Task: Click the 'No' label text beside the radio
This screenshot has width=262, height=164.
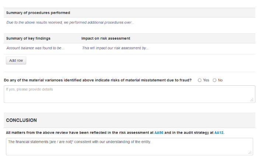Action: [220, 80]
